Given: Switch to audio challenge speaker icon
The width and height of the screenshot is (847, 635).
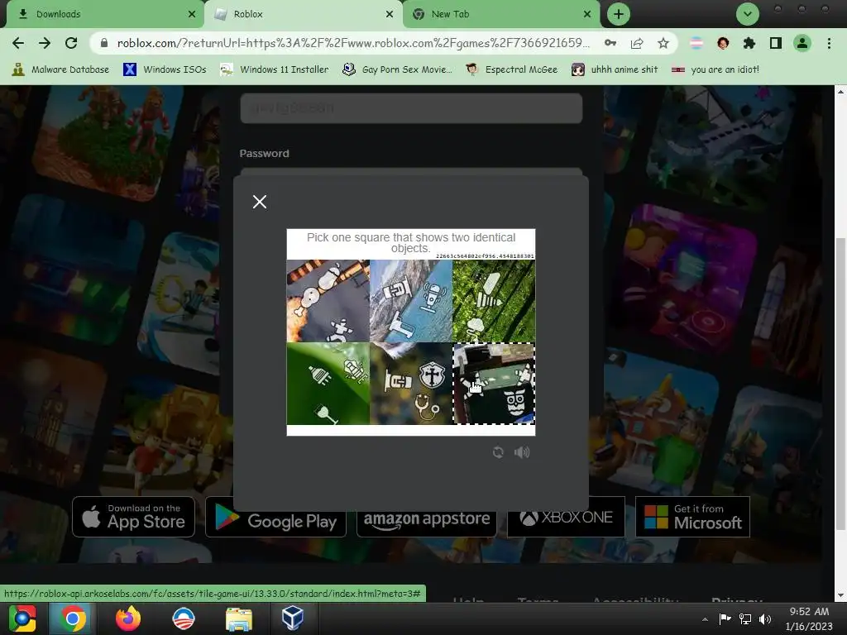Looking at the screenshot, I should pos(522,452).
